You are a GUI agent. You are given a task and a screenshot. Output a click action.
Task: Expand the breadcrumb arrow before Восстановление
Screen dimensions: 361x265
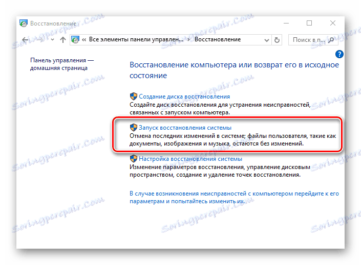(189, 40)
